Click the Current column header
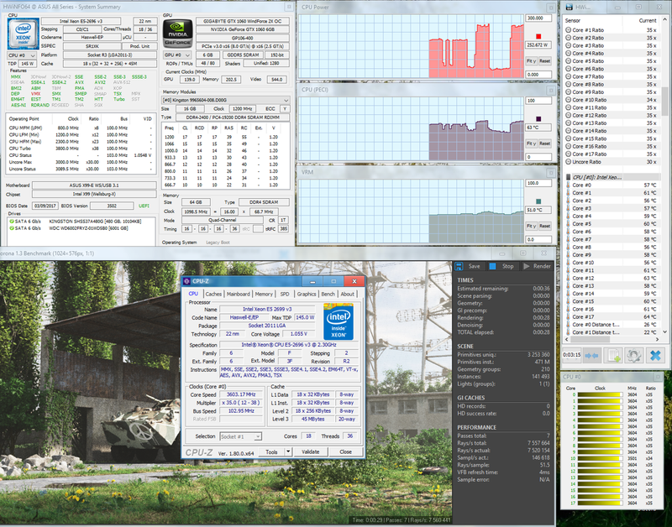 (x=648, y=20)
